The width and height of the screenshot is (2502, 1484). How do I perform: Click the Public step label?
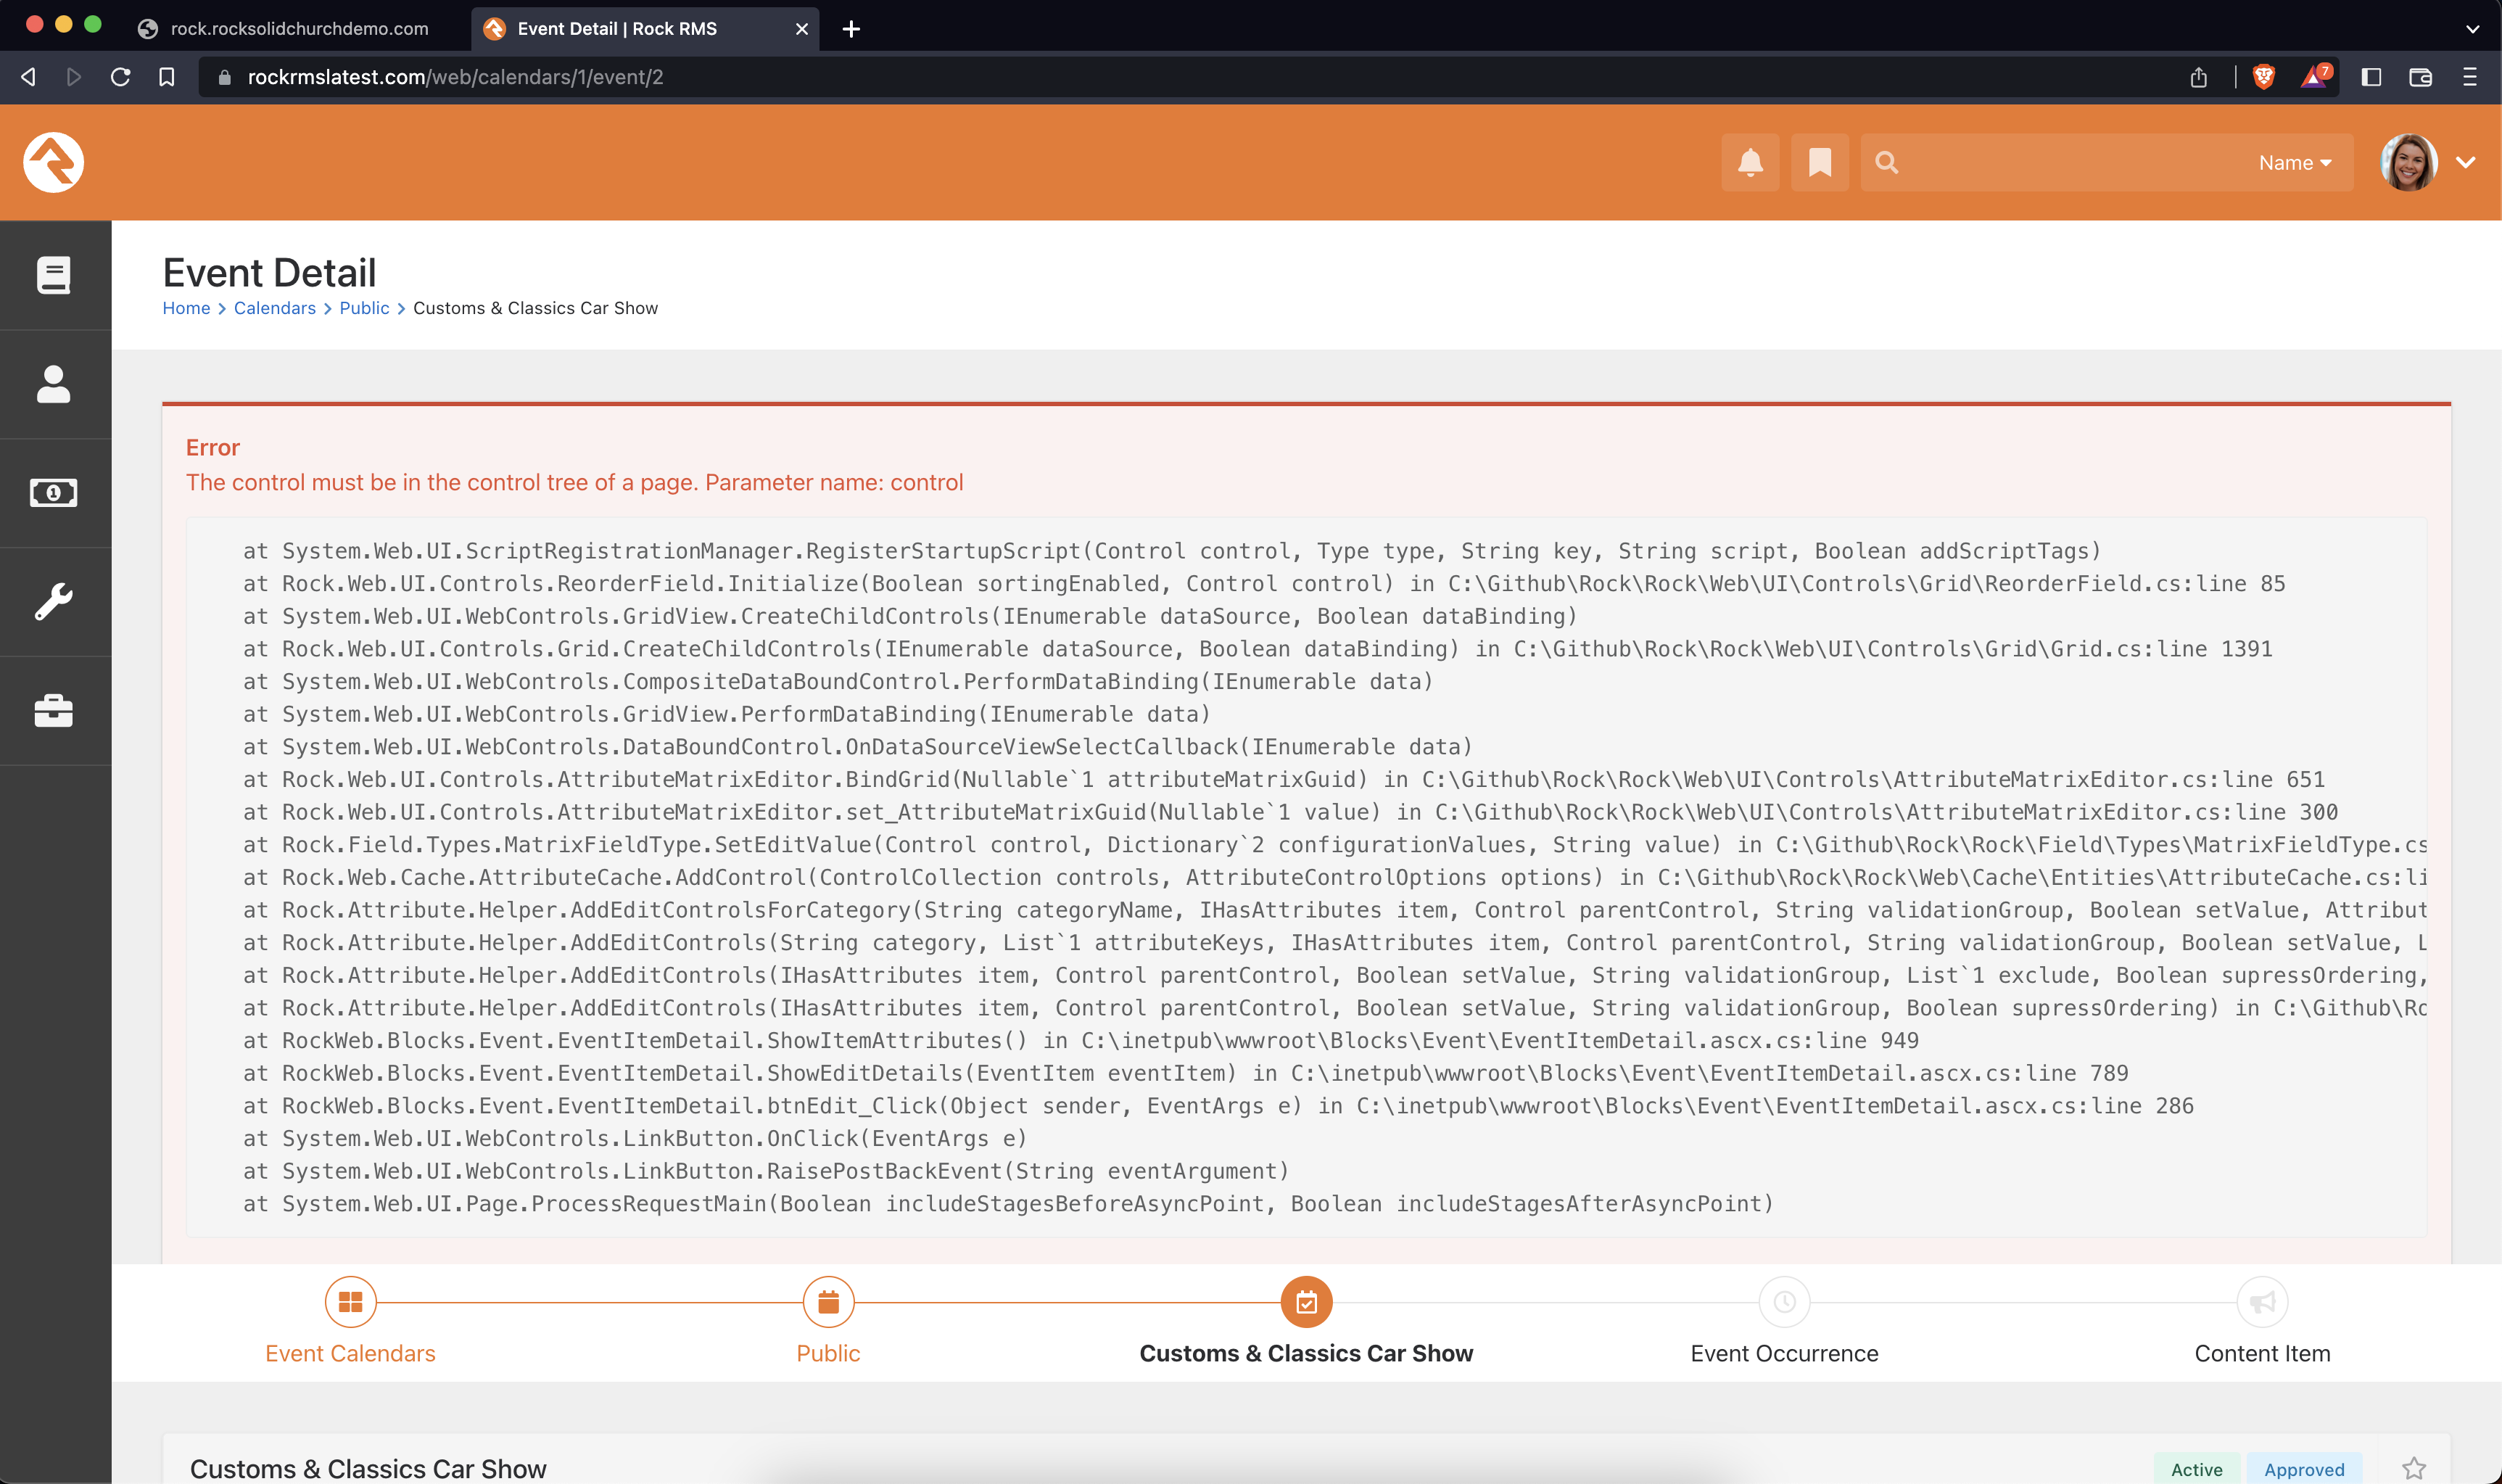827,1353
